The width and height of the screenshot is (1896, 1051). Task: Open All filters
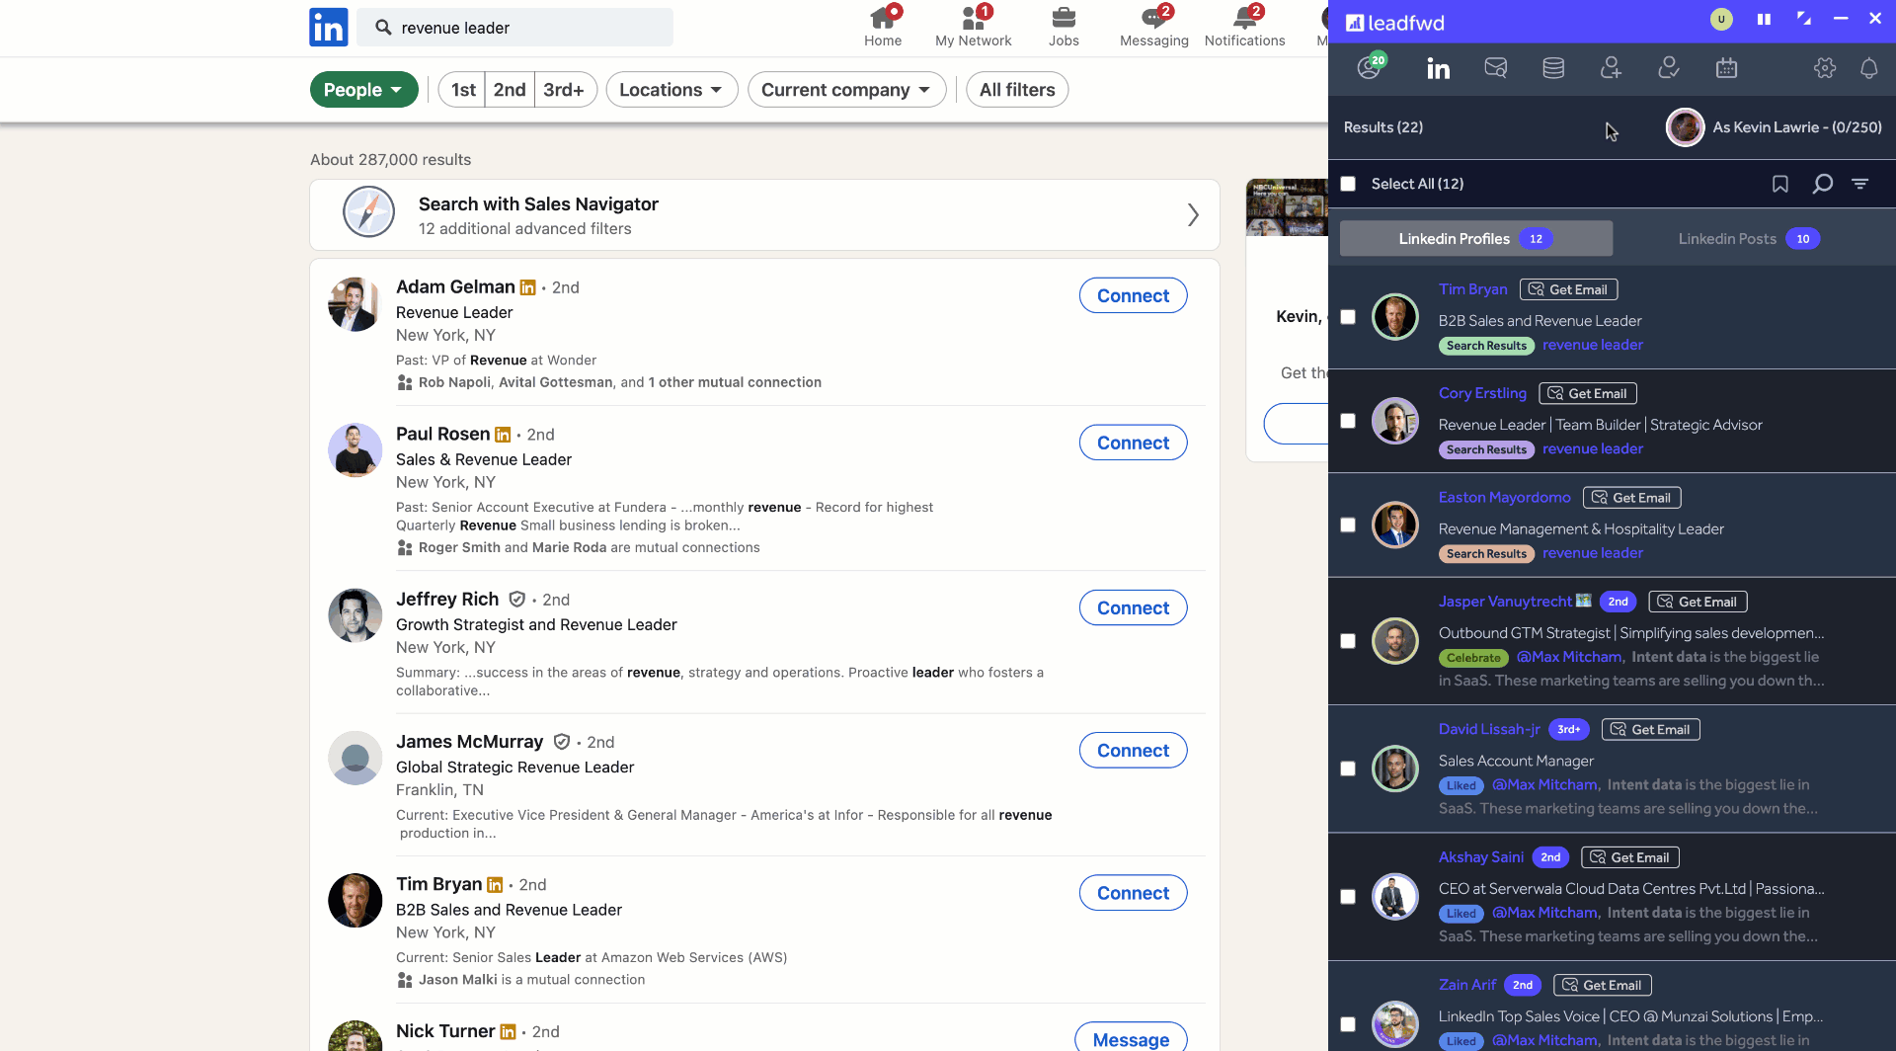click(x=1017, y=90)
